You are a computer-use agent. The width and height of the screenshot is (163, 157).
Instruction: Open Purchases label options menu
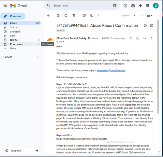click(x=39, y=44)
